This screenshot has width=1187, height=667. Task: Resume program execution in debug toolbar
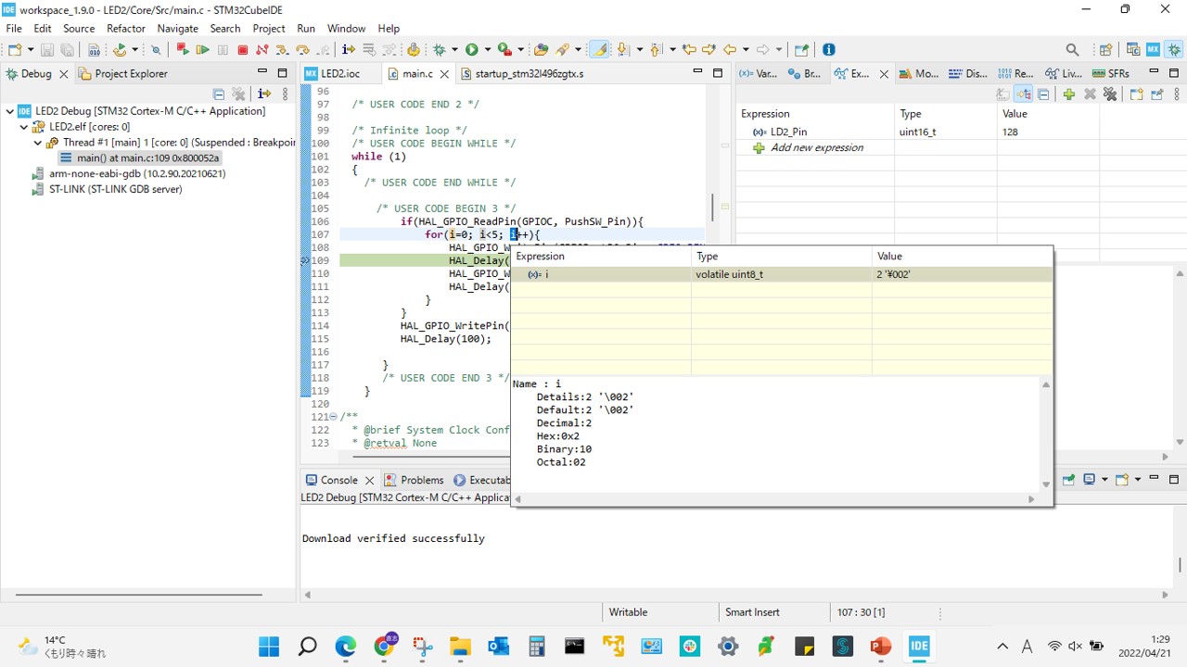point(202,49)
